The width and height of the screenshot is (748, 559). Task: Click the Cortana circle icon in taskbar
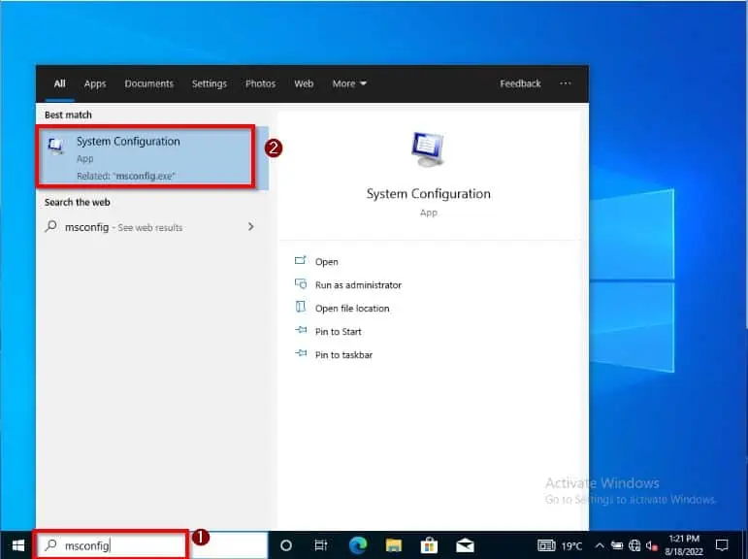click(x=286, y=544)
